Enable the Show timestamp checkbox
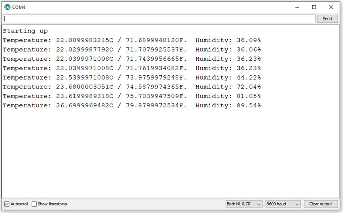Screen dimensions: 343x213 [34, 204]
